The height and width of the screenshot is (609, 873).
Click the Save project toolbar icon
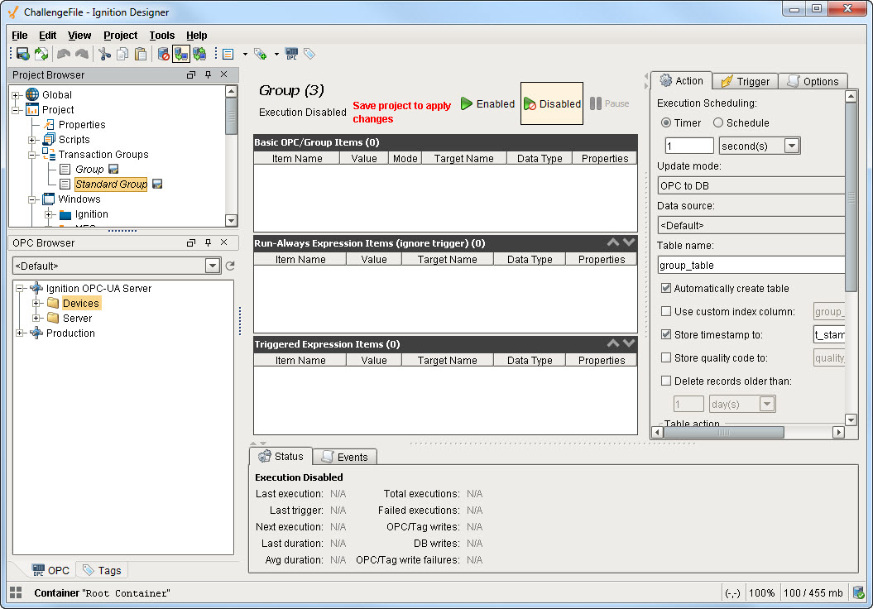[23, 54]
